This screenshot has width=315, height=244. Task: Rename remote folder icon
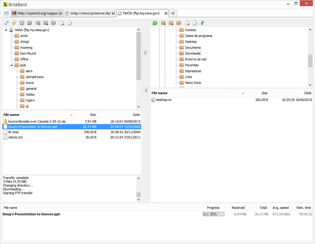[53, 23]
